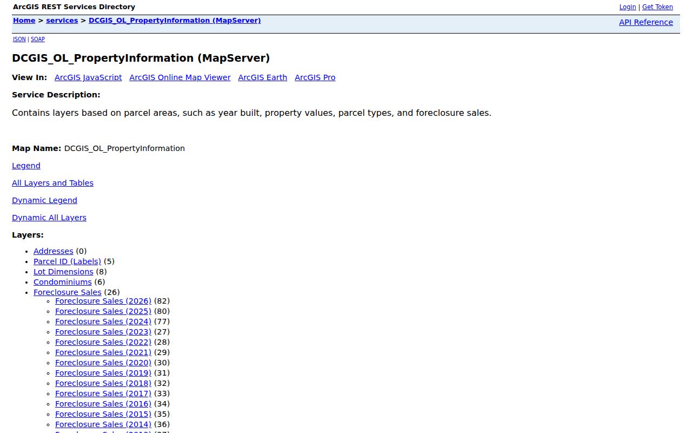692x433 pixels.
Task: Click the page title DCGIS_OL_PropertyInformation (MapServer)
Action: (x=141, y=58)
